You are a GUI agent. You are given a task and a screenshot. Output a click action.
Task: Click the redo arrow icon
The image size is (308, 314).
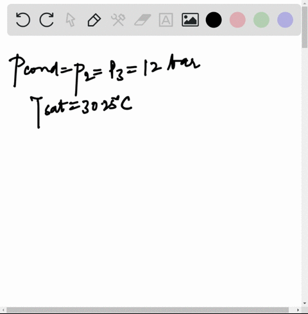(x=47, y=20)
